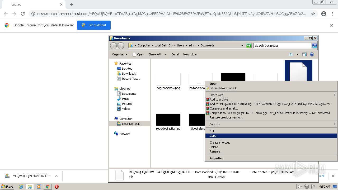Open the downloaded file options chevron
The image size is (338, 190).
tap(56, 176)
